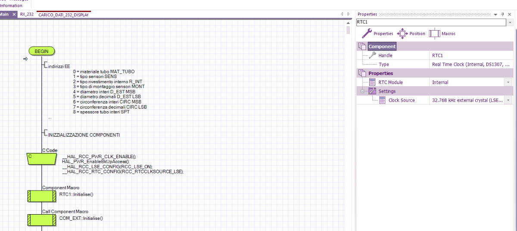Click the Type value Real Time Clock
This screenshot has width=517, height=231.
[x=471, y=64]
